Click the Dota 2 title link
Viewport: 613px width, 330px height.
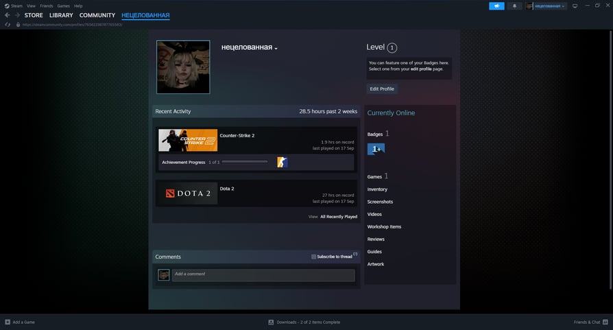(x=227, y=189)
